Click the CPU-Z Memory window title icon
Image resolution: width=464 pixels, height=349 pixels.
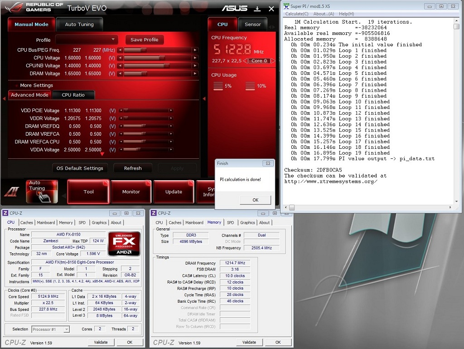(154, 213)
